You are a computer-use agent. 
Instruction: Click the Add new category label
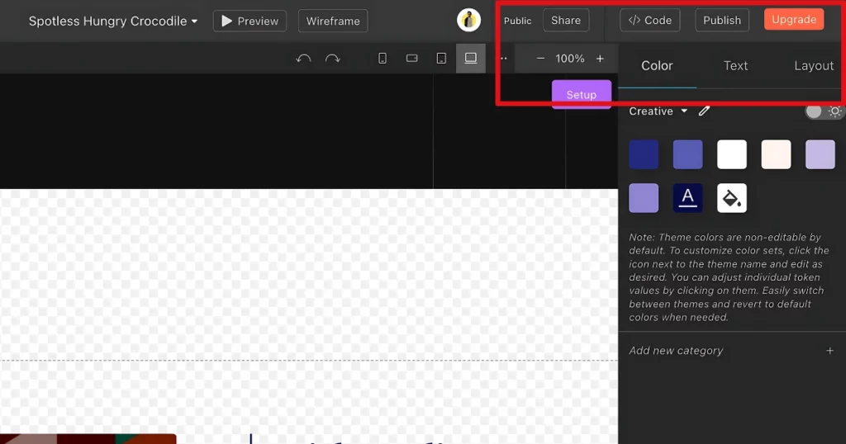coord(676,351)
